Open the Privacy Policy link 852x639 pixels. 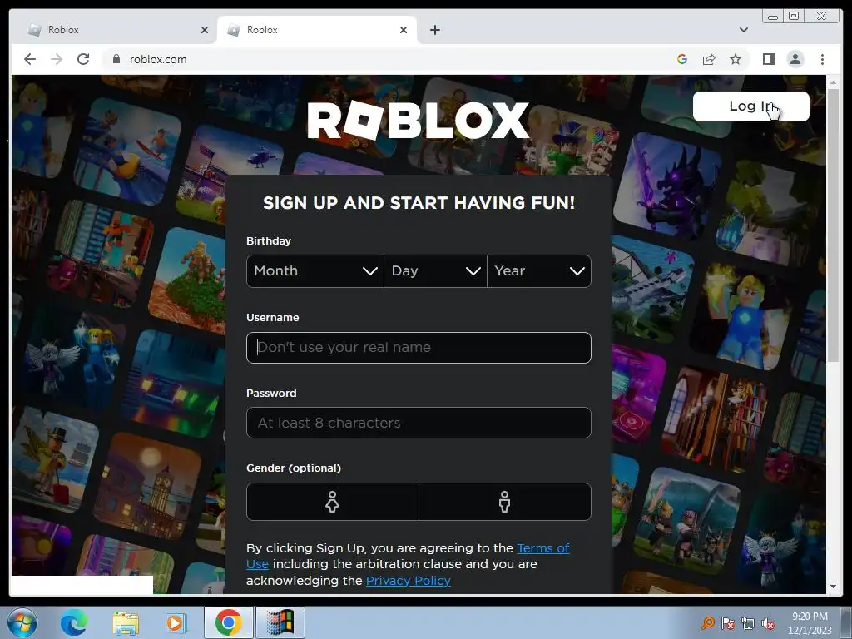pyautogui.click(x=408, y=581)
